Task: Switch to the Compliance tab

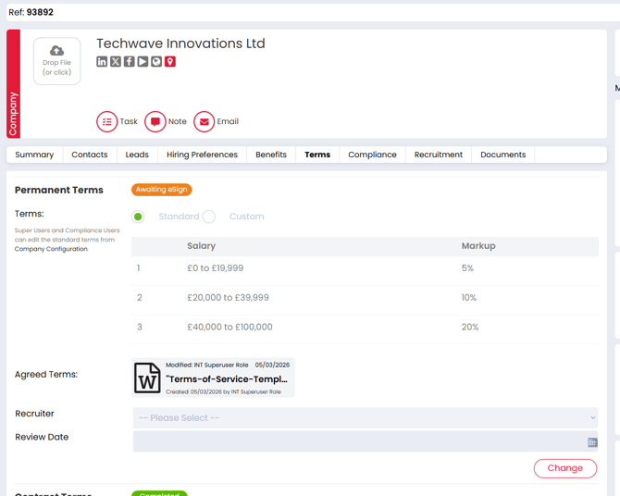Action: coord(372,155)
